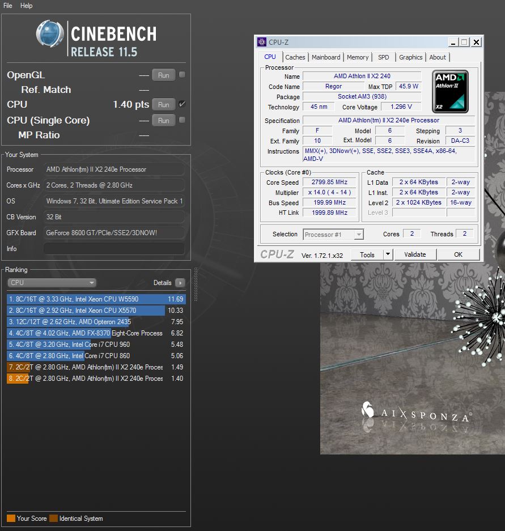505x531 pixels.
Task: Click the orange Your Score legend swatch
Action: [11, 519]
